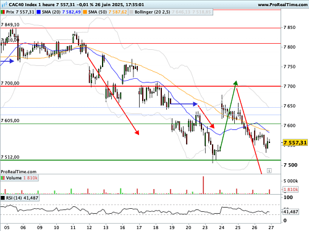The width and height of the screenshot is (309, 231).
Task: Click date label 19 on time axis
Action: coord(172,227)
